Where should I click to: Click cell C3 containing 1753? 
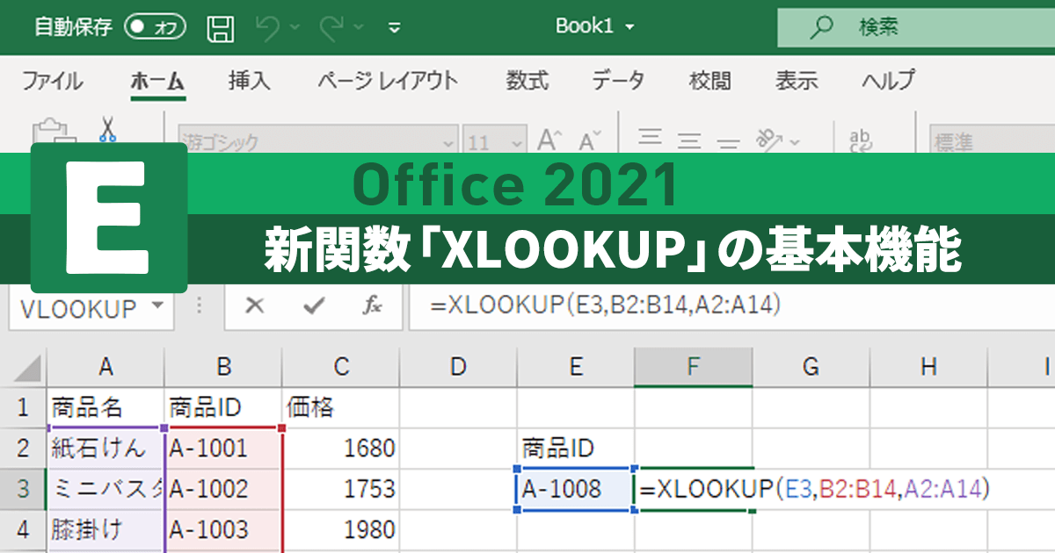tap(341, 488)
